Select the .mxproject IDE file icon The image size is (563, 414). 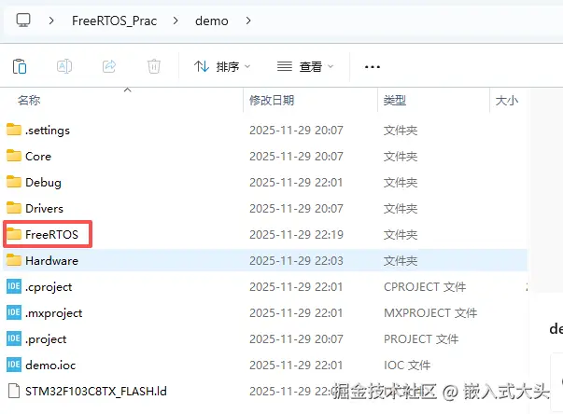point(14,312)
